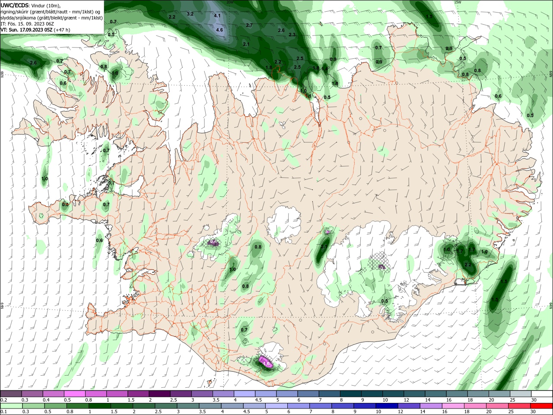Pick the bottom legend swatch labelled 5

pos(276,406)
